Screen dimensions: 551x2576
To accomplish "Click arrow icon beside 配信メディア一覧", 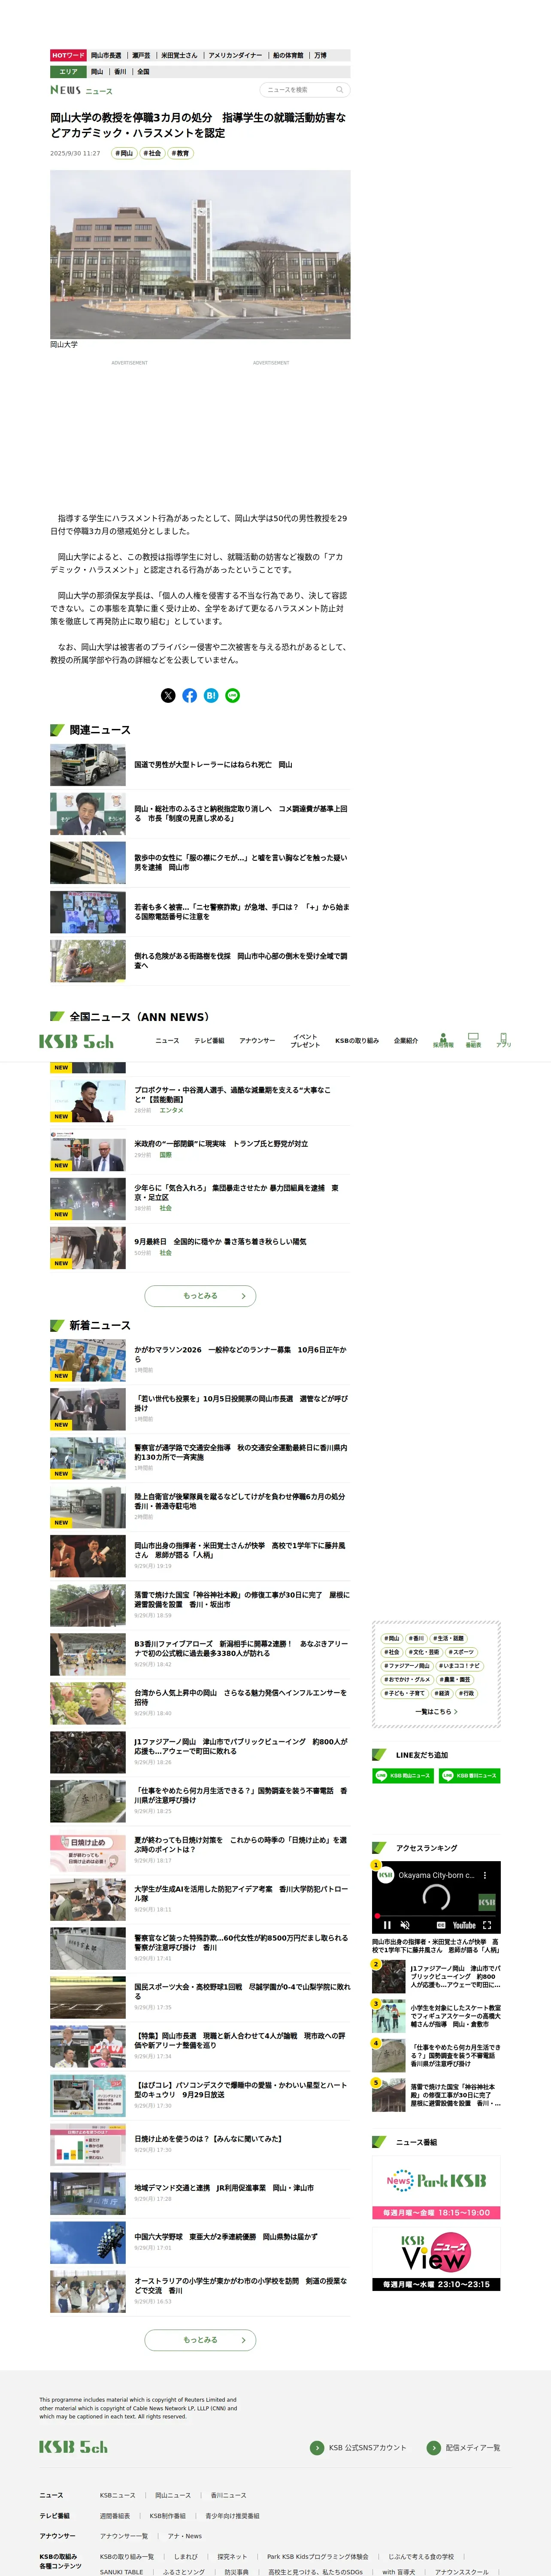I will coord(433,2448).
